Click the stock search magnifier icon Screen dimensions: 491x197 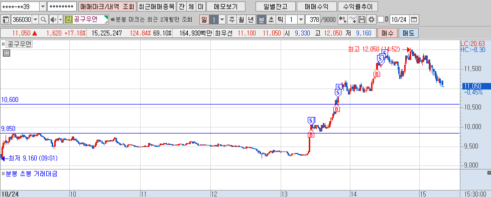pyautogui.click(x=44, y=19)
